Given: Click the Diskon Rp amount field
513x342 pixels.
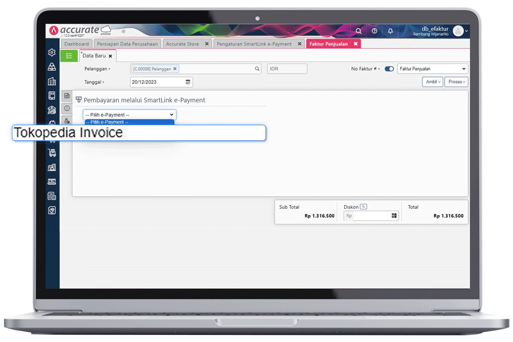Looking at the screenshot, I should (371, 216).
